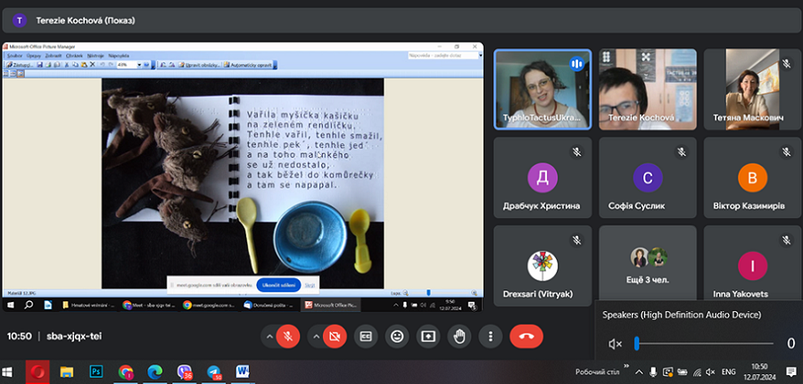Screen dimensions: 803x384
Task: Click muted mic icon on Тетяна Маскович tile
Action: point(786,63)
